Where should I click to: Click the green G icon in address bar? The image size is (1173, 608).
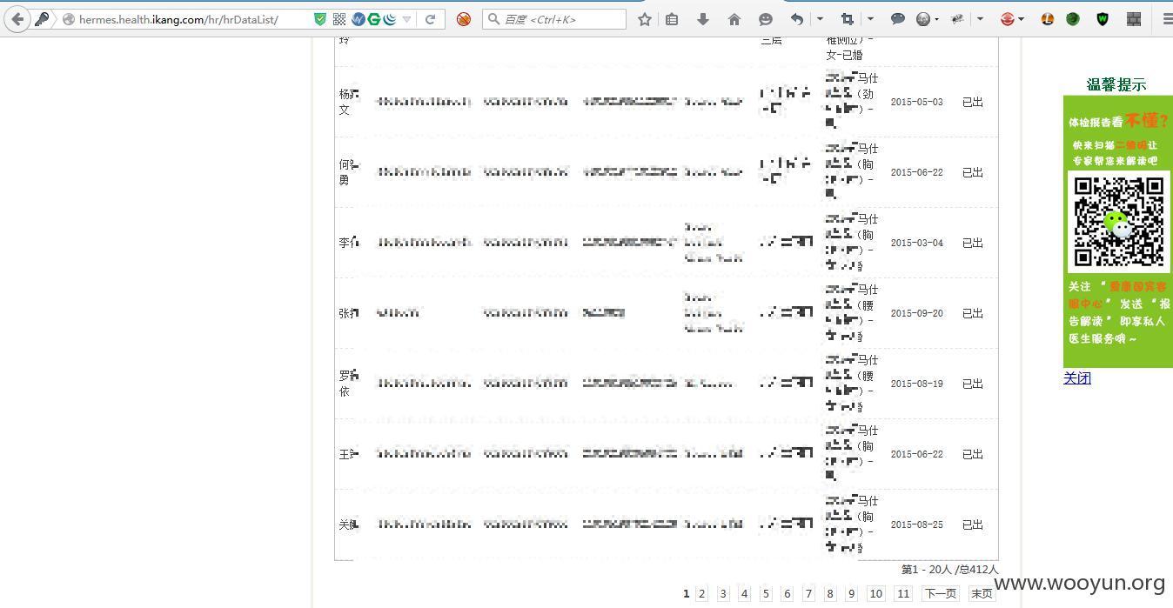tap(374, 18)
